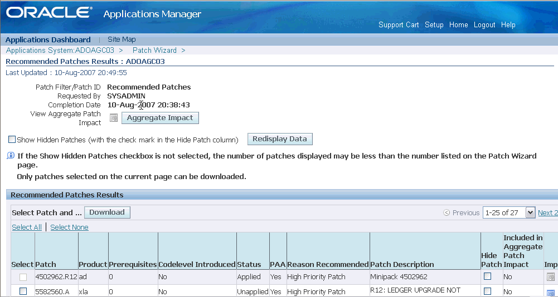Open the 1-25 of 27 range dropdown
Image resolution: width=558 pixels, height=297 pixels.
(509, 212)
